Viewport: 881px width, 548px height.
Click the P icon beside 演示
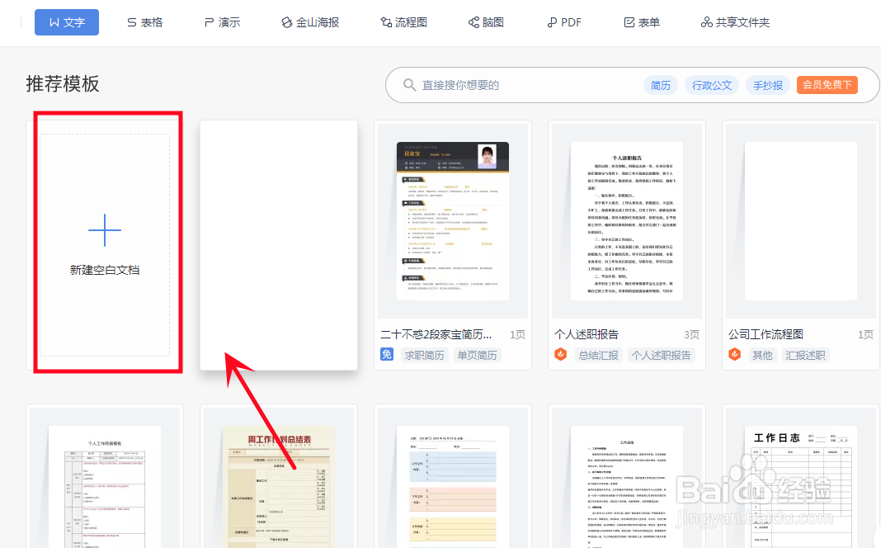pyautogui.click(x=209, y=22)
